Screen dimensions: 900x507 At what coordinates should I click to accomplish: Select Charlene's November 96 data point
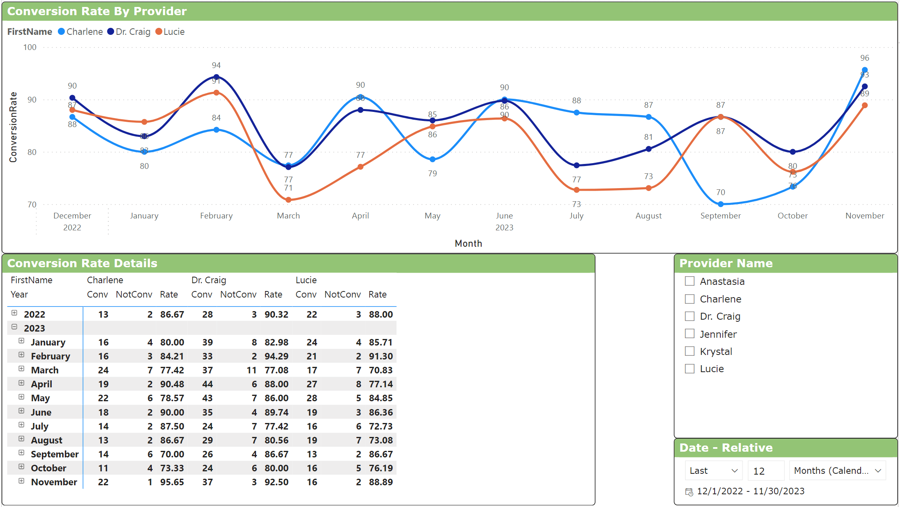pos(865,70)
